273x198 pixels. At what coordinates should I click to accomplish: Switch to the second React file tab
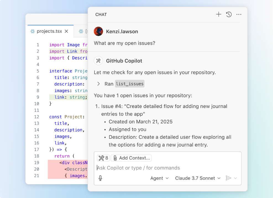81,31
